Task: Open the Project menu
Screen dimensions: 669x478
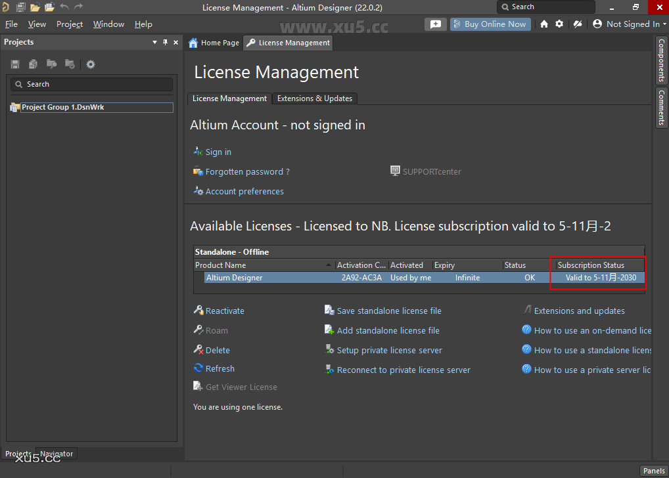Action: [x=69, y=24]
